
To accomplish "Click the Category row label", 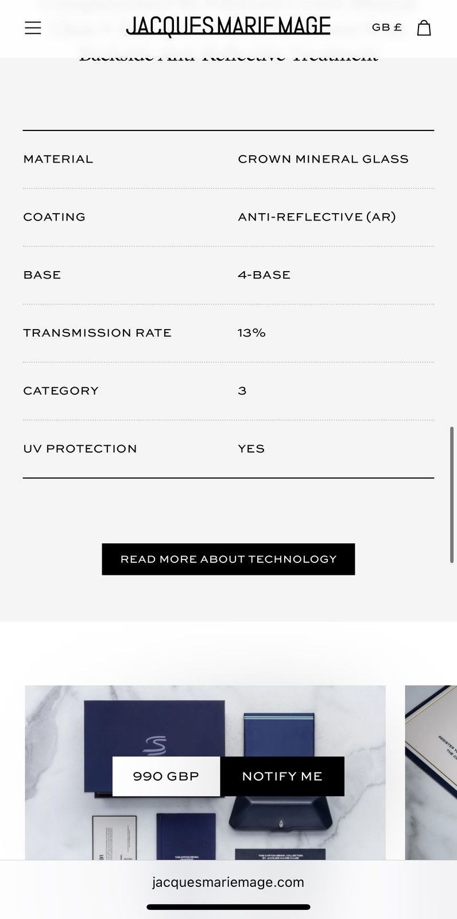I will point(61,391).
